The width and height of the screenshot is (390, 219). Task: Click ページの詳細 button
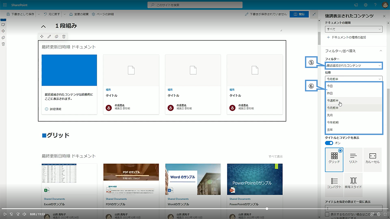tap(103, 14)
